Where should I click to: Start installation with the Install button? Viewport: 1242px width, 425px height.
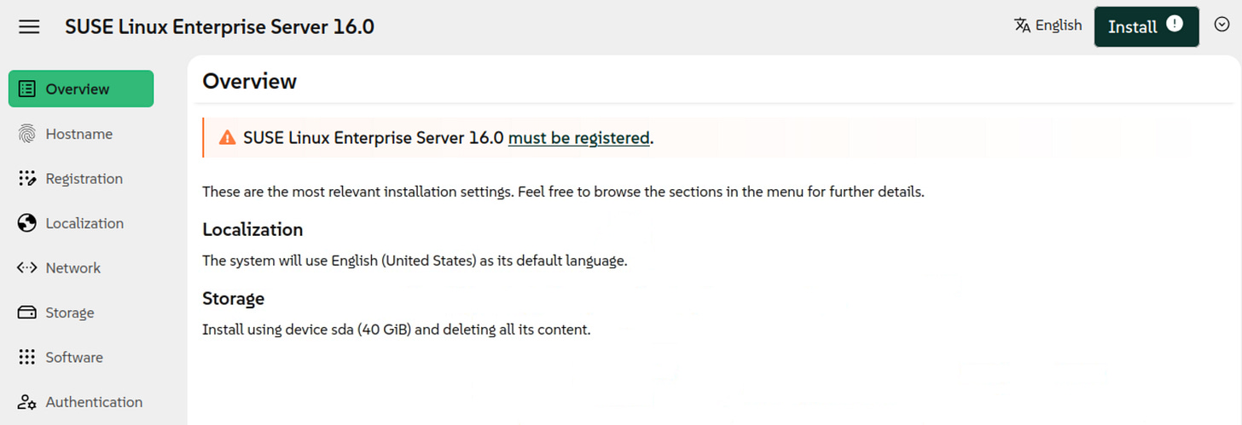coord(1146,26)
